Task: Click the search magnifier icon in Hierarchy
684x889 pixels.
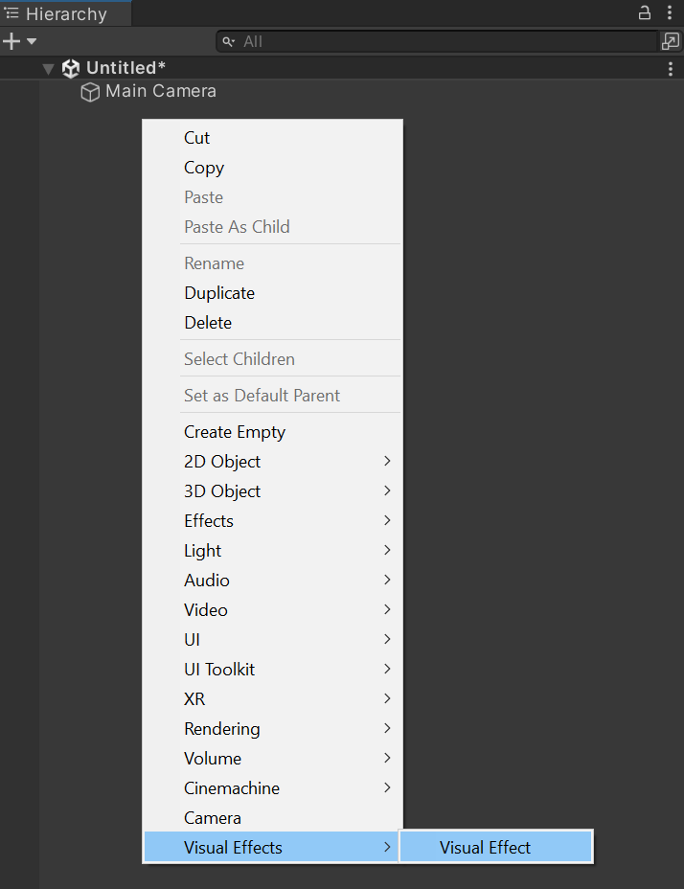Action: pos(229,41)
